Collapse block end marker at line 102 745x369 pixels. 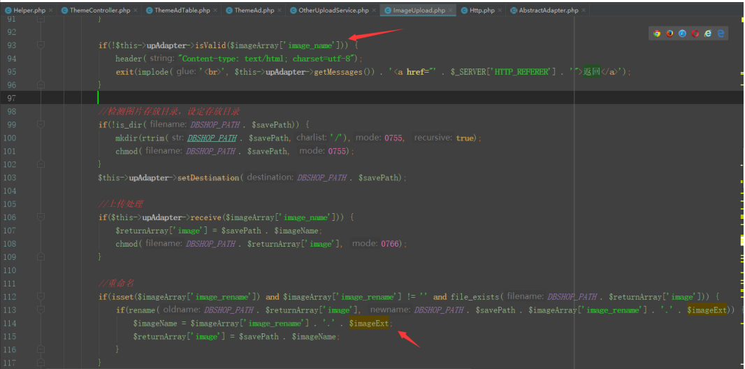pyautogui.click(x=41, y=164)
